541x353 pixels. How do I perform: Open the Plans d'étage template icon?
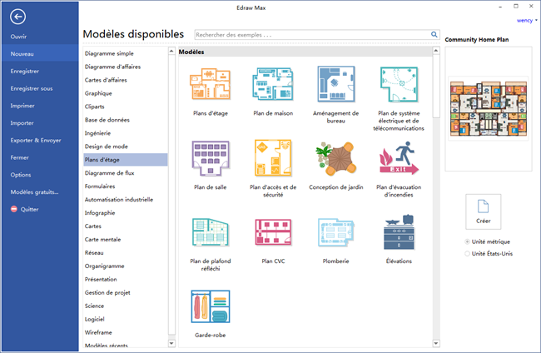point(210,84)
